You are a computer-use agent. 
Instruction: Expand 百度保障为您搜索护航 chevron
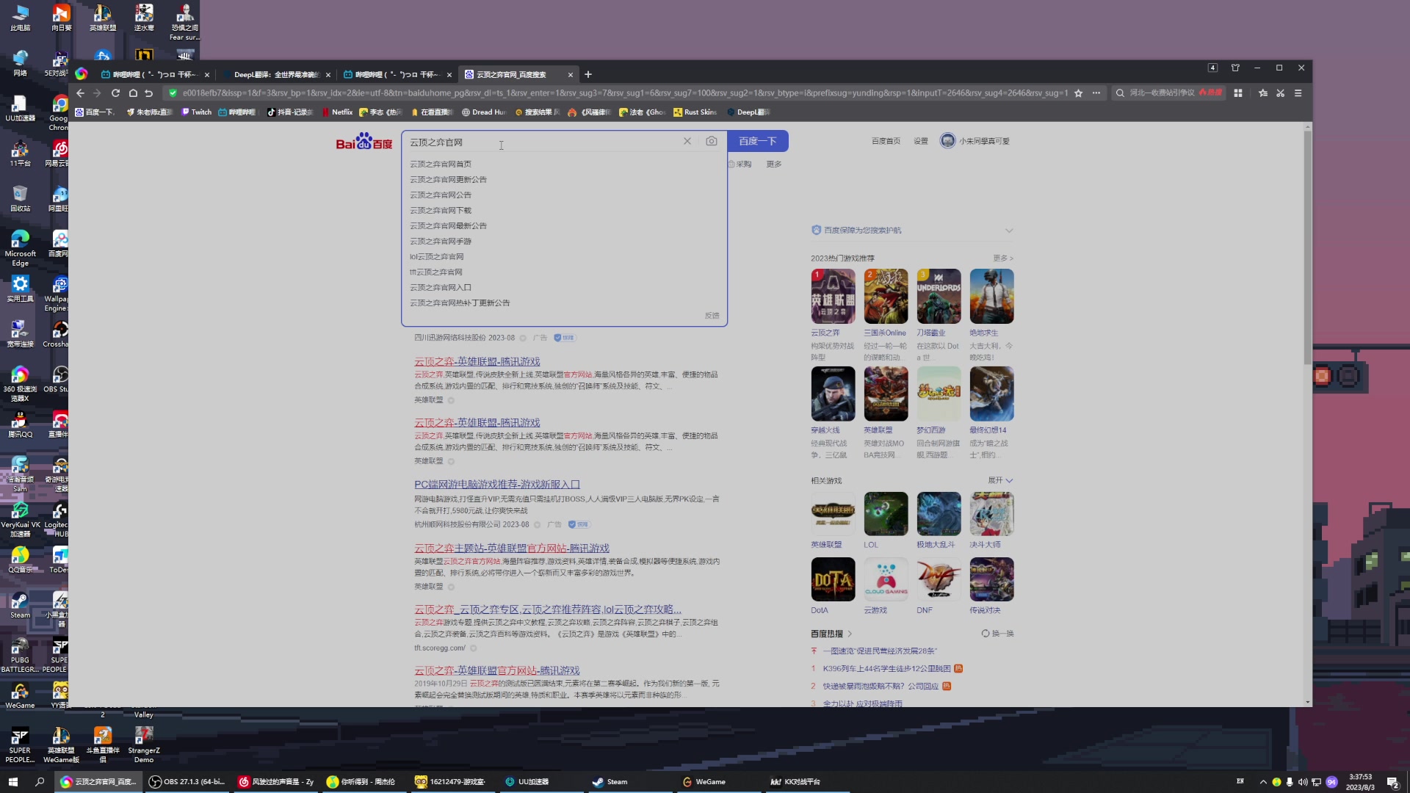click(1009, 231)
